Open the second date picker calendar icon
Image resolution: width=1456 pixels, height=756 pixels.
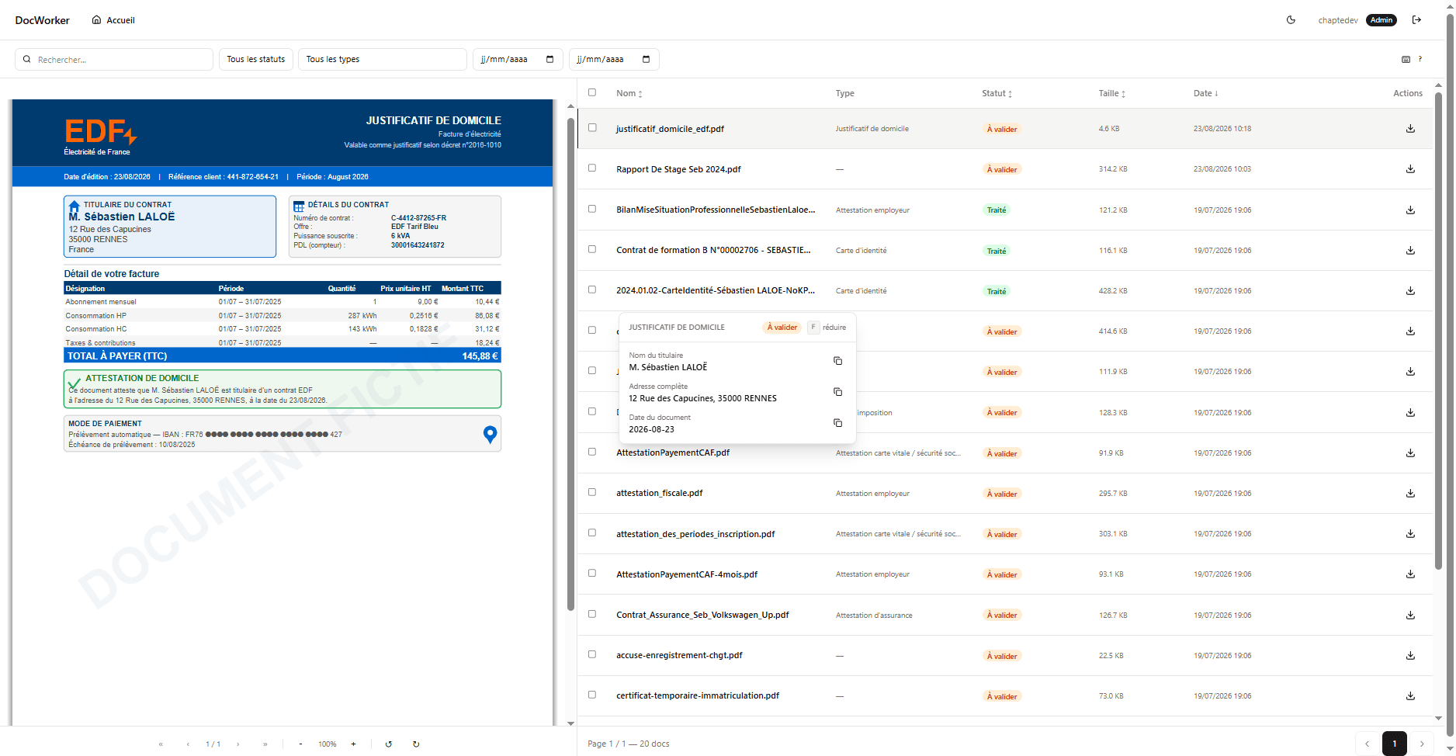click(x=646, y=59)
